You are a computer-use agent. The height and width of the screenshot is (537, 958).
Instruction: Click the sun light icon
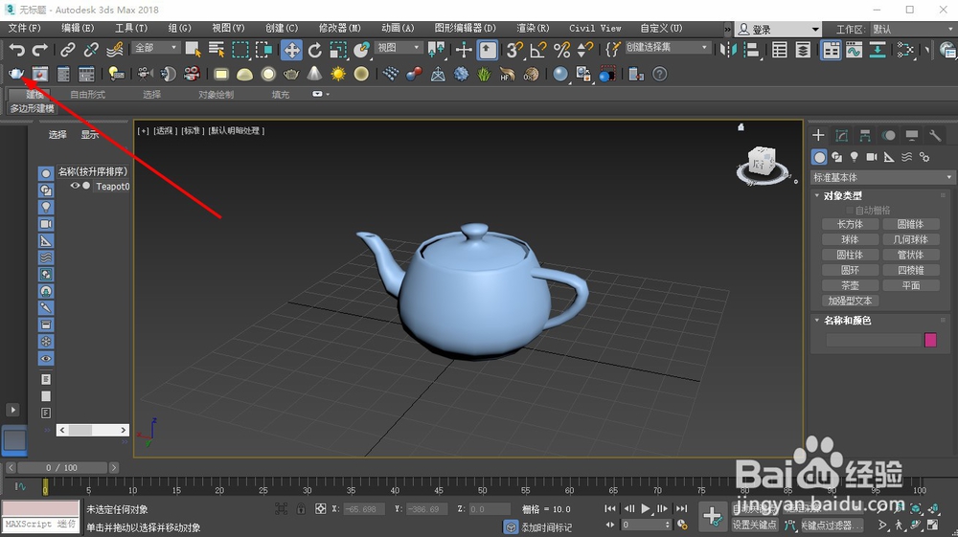pyautogui.click(x=338, y=74)
